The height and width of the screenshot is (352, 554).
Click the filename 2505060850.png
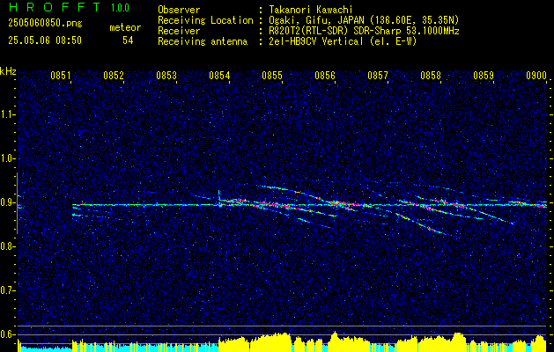click(x=45, y=23)
